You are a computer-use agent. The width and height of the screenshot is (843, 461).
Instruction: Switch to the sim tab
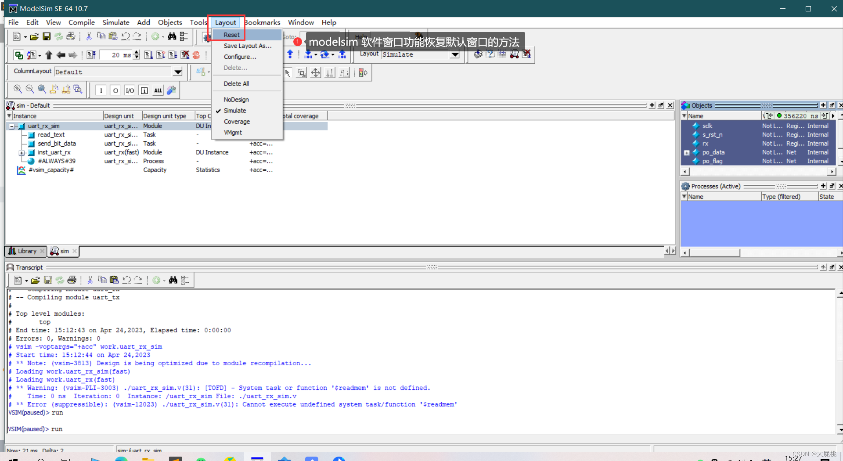click(x=63, y=251)
